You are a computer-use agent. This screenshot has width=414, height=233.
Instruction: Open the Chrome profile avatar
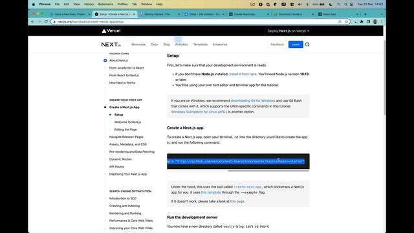pyautogui.click(x=375, y=21)
